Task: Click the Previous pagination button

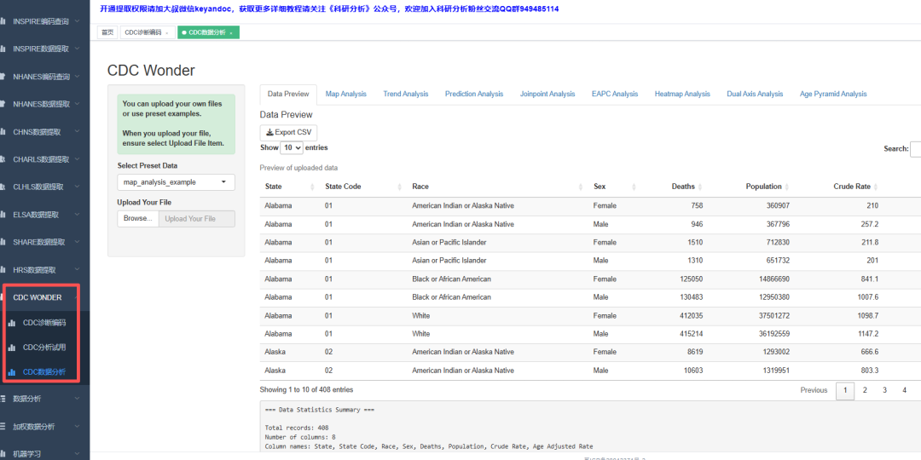Action: pos(814,390)
